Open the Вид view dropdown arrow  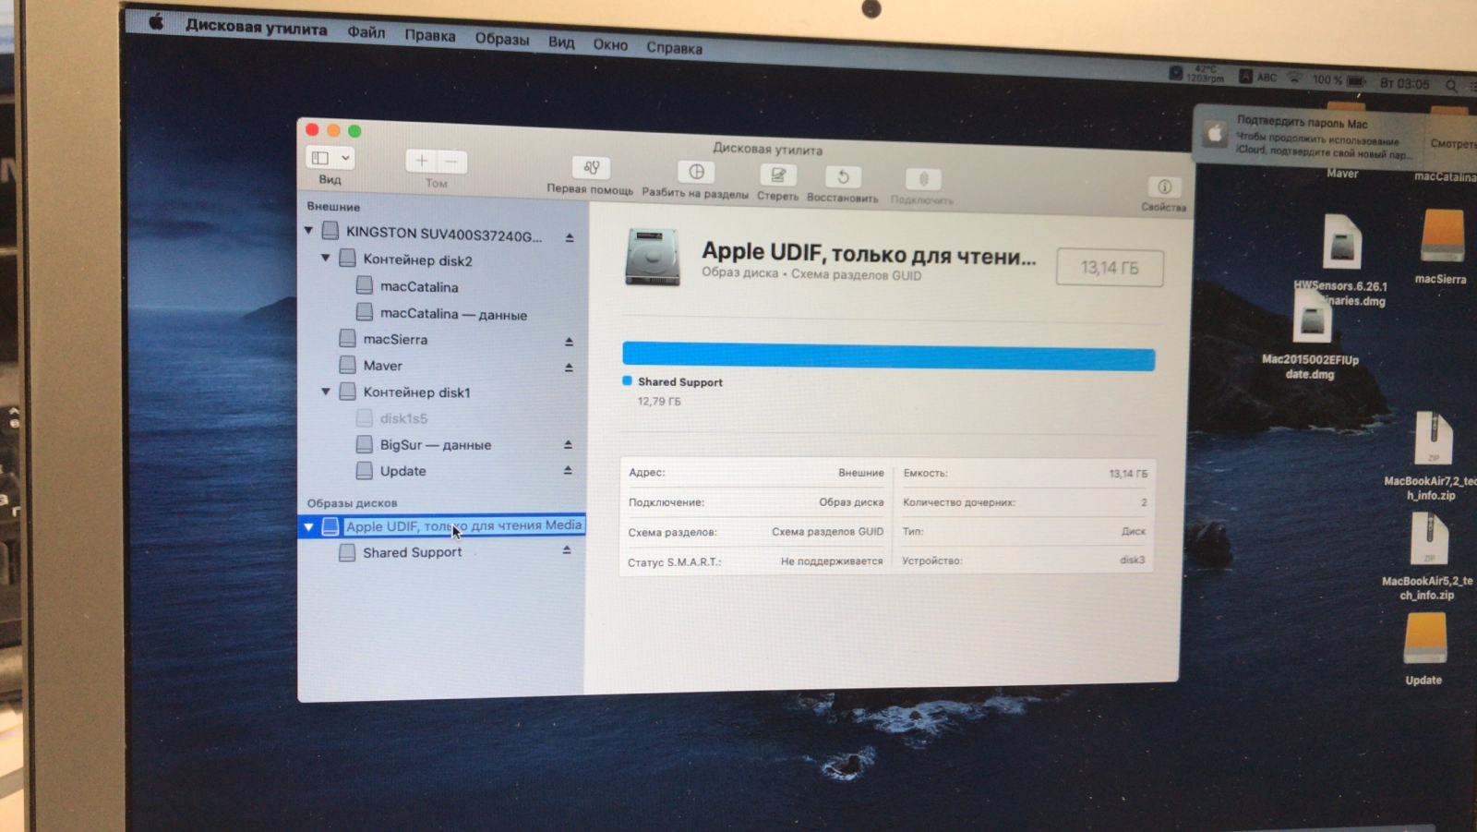click(344, 158)
